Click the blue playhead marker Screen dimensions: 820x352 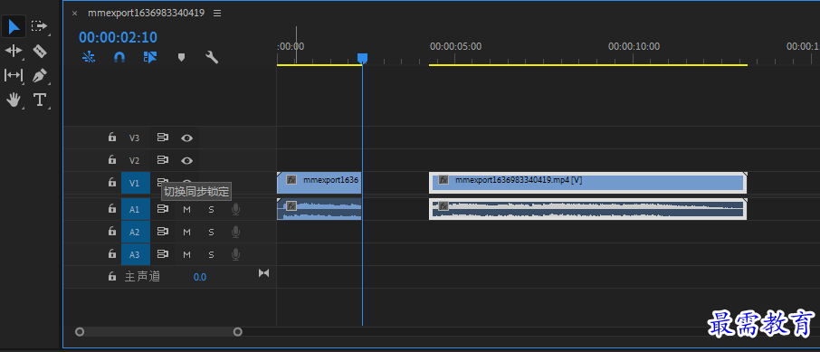[362, 58]
